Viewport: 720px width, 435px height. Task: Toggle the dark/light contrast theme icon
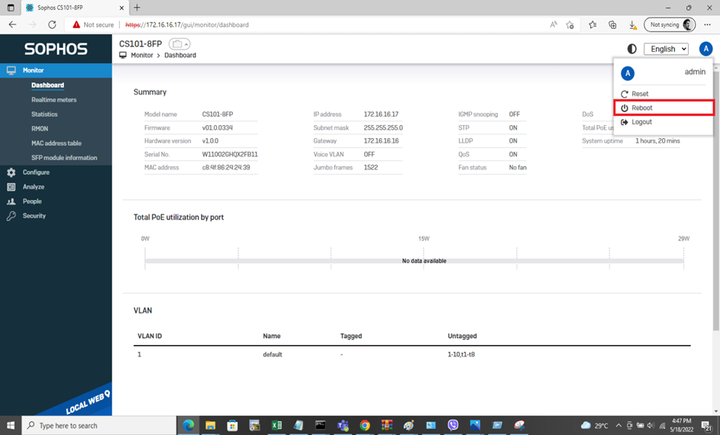(x=631, y=49)
